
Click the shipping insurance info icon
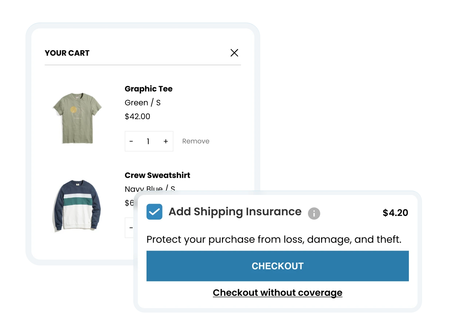pos(314,213)
